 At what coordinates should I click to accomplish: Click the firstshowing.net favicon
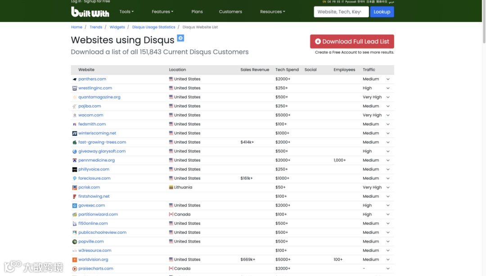[74, 196]
